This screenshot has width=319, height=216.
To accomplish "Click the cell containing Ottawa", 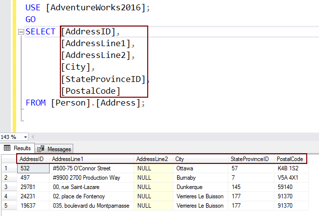I will [185, 168].
